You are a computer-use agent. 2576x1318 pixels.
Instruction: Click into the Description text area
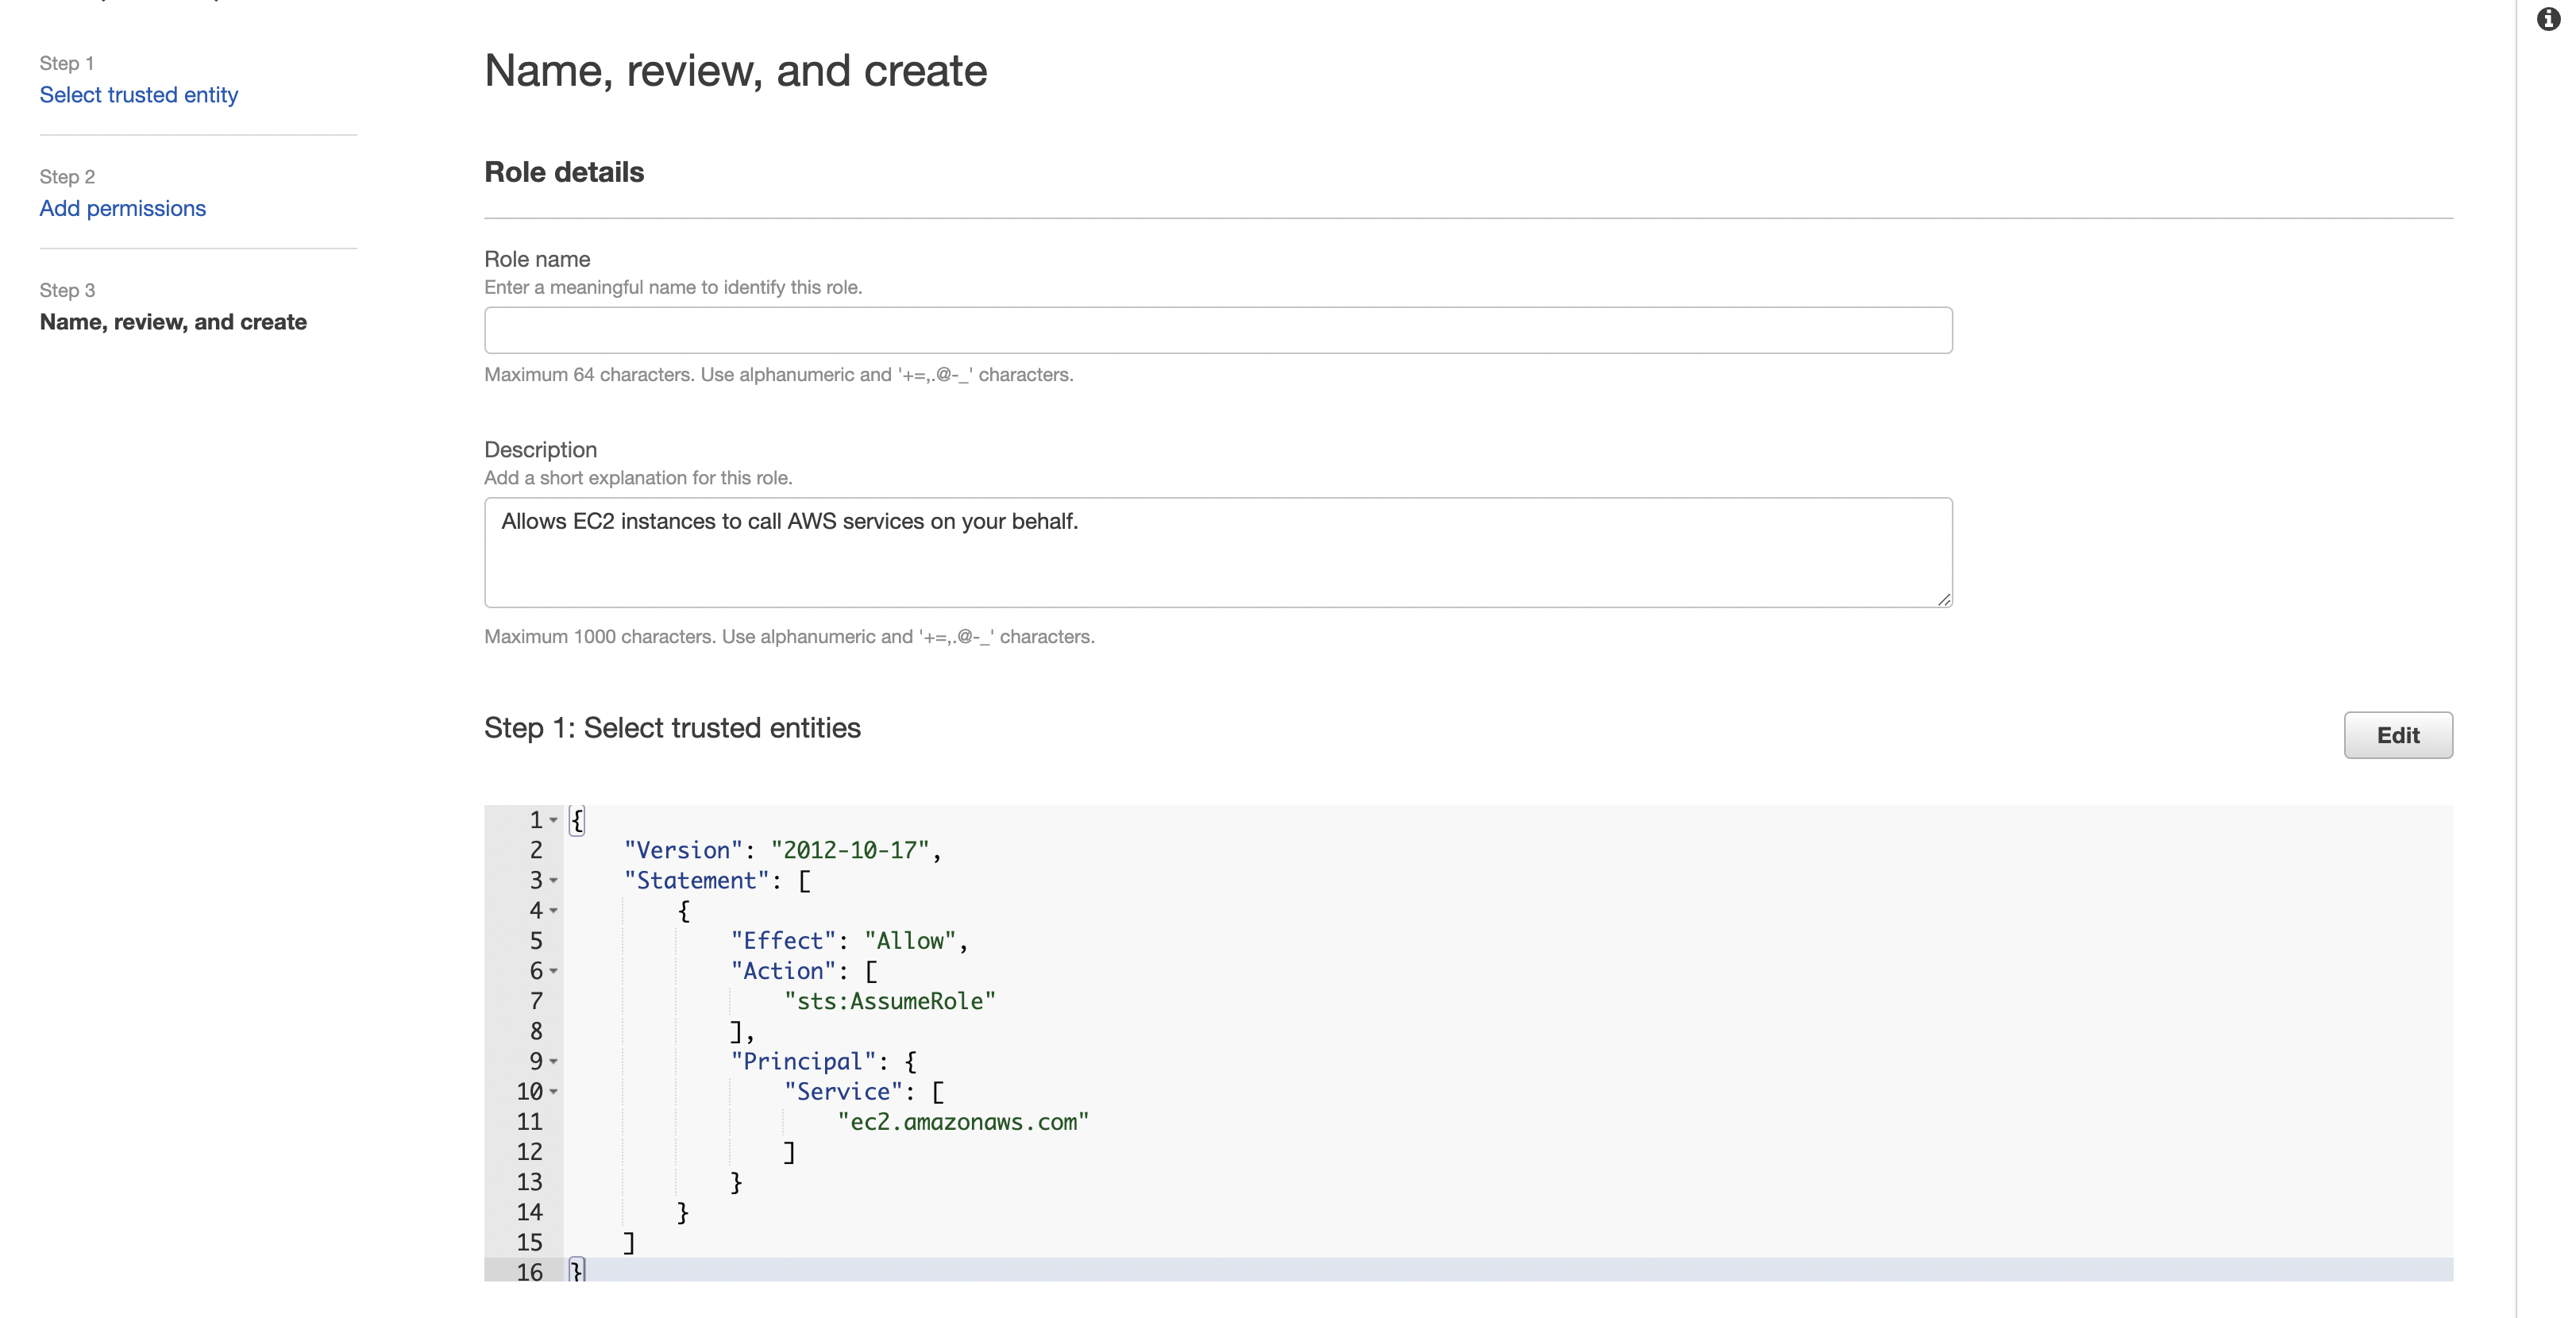click(1217, 552)
